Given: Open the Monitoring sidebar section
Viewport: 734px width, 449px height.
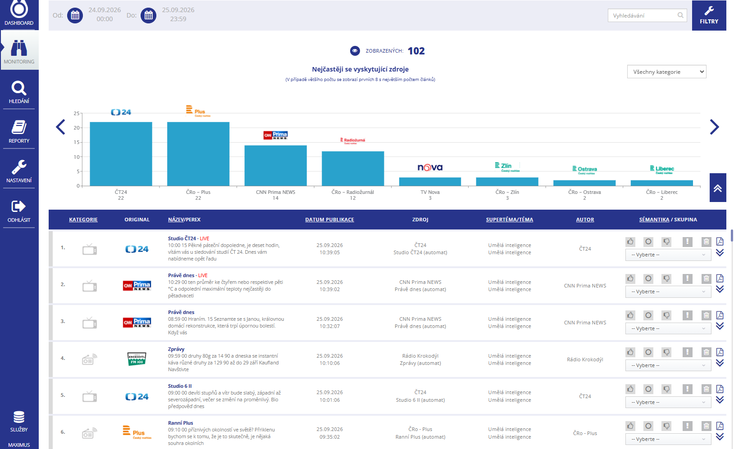Looking at the screenshot, I should tap(19, 50).
